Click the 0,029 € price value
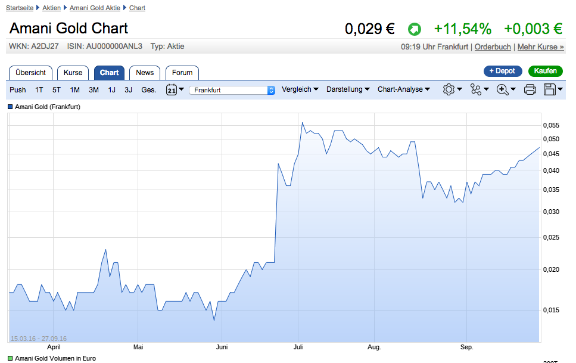 [x=369, y=29]
